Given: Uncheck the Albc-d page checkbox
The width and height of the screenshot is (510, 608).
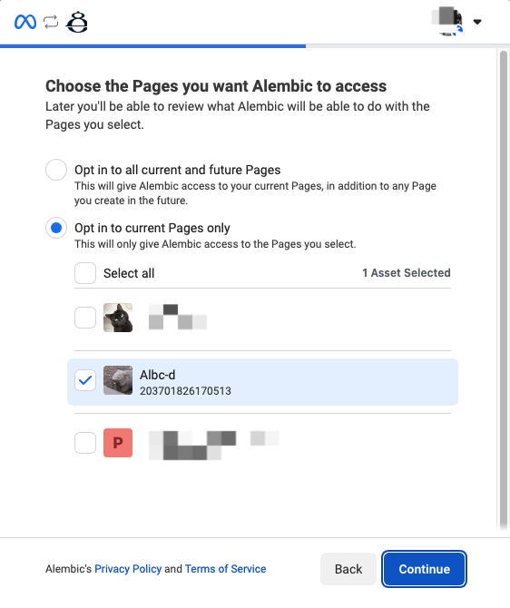Looking at the screenshot, I should (x=85, y=380).
